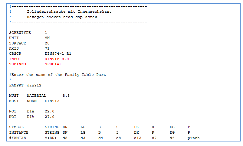The width and height of the screenshot is (243, 146).
Task: Click the SURFACE value 28
Action: (x=47, y=43)
